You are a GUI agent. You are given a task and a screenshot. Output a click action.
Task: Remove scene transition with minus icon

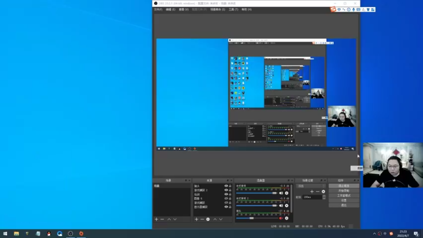click(x=318, y=191)
